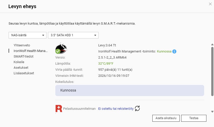
Task: Select IronWolf Health Management menu item
Action: click(31, 51)
